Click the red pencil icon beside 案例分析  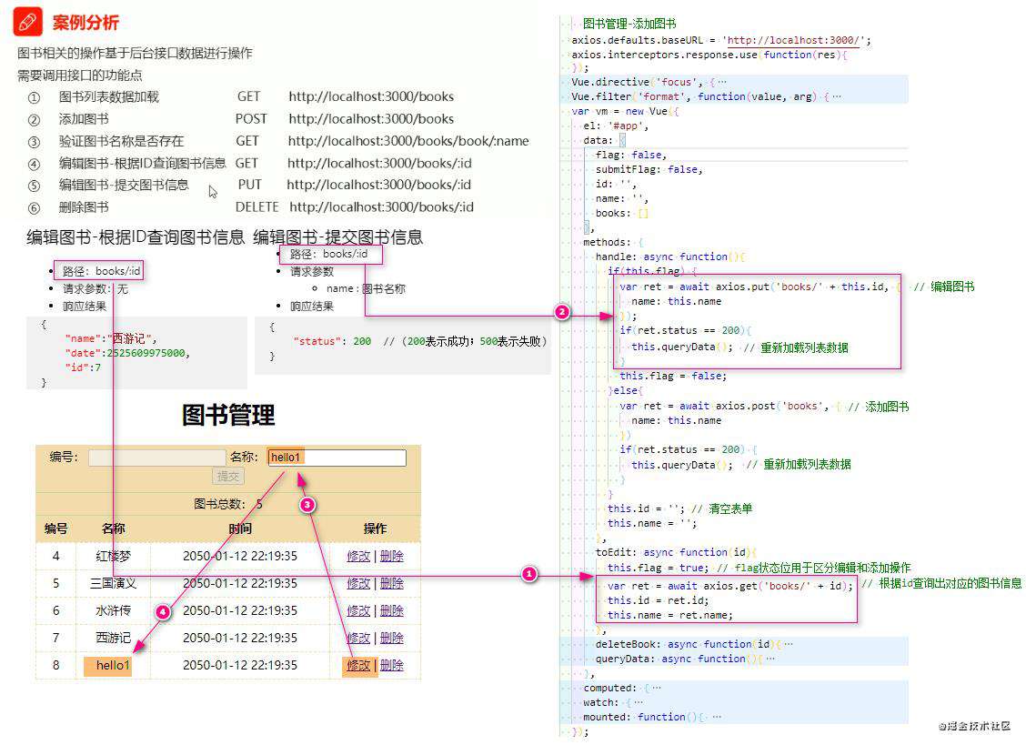[x=27, y=22]
